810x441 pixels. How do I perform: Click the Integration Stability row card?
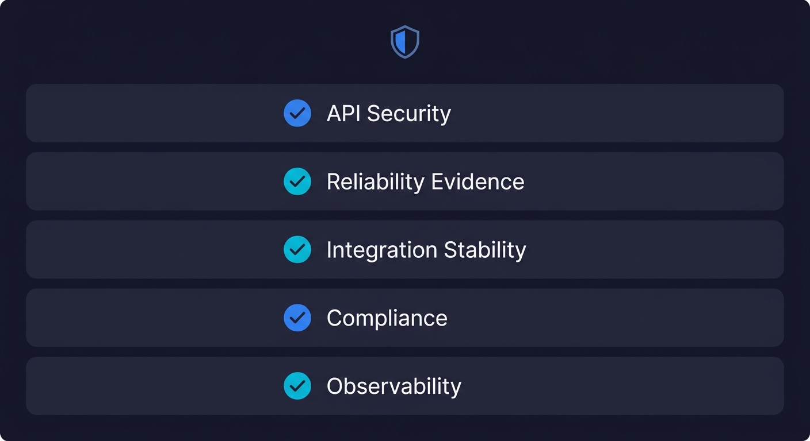[x=633, y=250]
